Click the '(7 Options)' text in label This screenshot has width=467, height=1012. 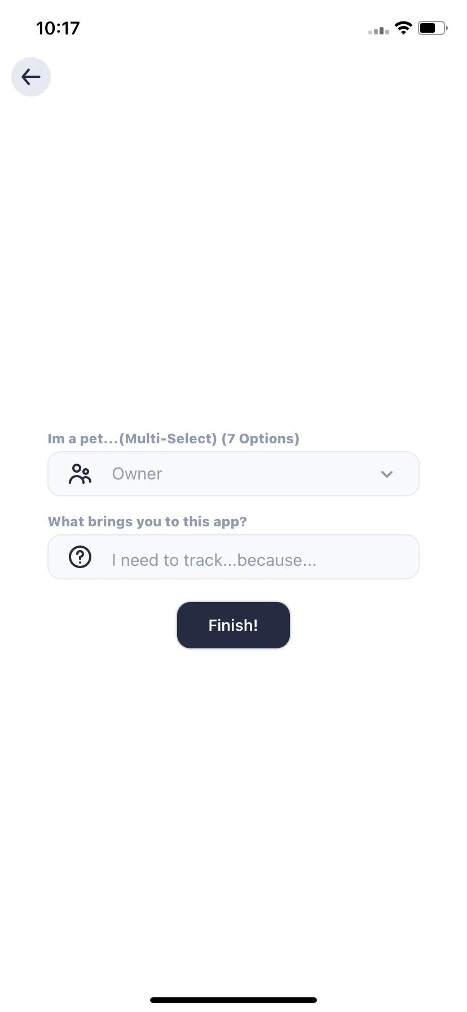point(260,439)
